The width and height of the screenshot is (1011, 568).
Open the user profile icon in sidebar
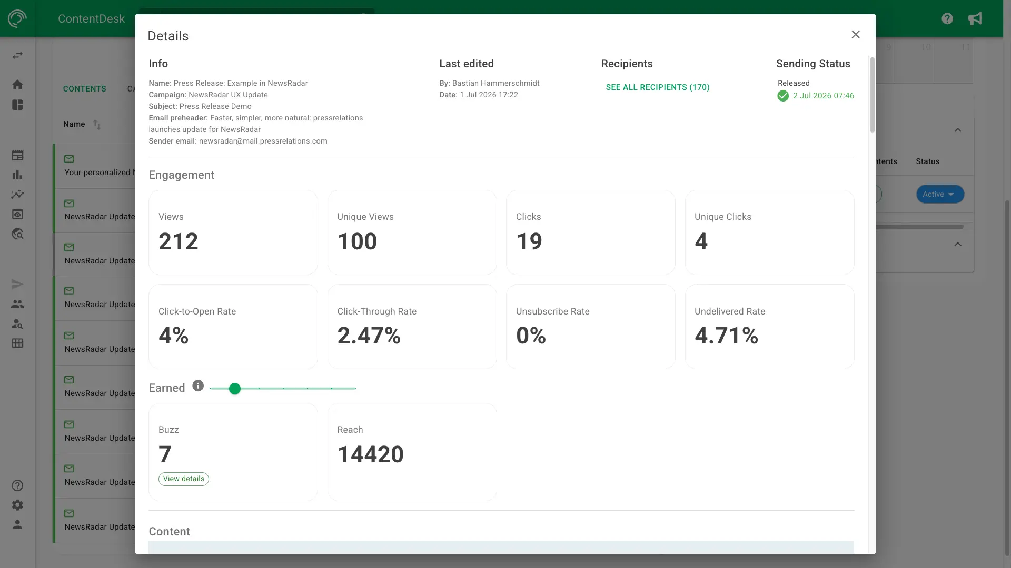pyautogui.click(x=17, y=524)
